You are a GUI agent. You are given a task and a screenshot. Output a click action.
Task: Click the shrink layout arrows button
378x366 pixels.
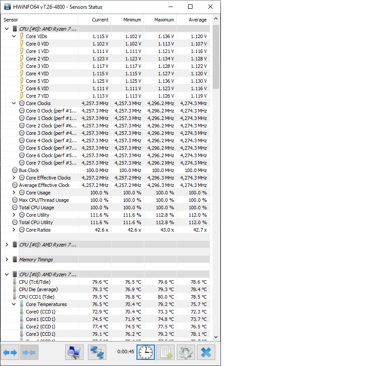(29, 352)
